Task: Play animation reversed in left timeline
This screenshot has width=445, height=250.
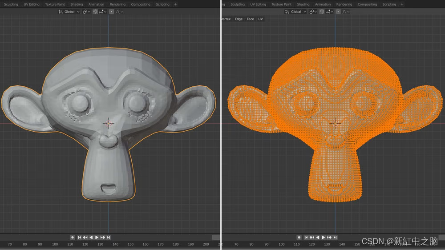Action: click(91, 237)
